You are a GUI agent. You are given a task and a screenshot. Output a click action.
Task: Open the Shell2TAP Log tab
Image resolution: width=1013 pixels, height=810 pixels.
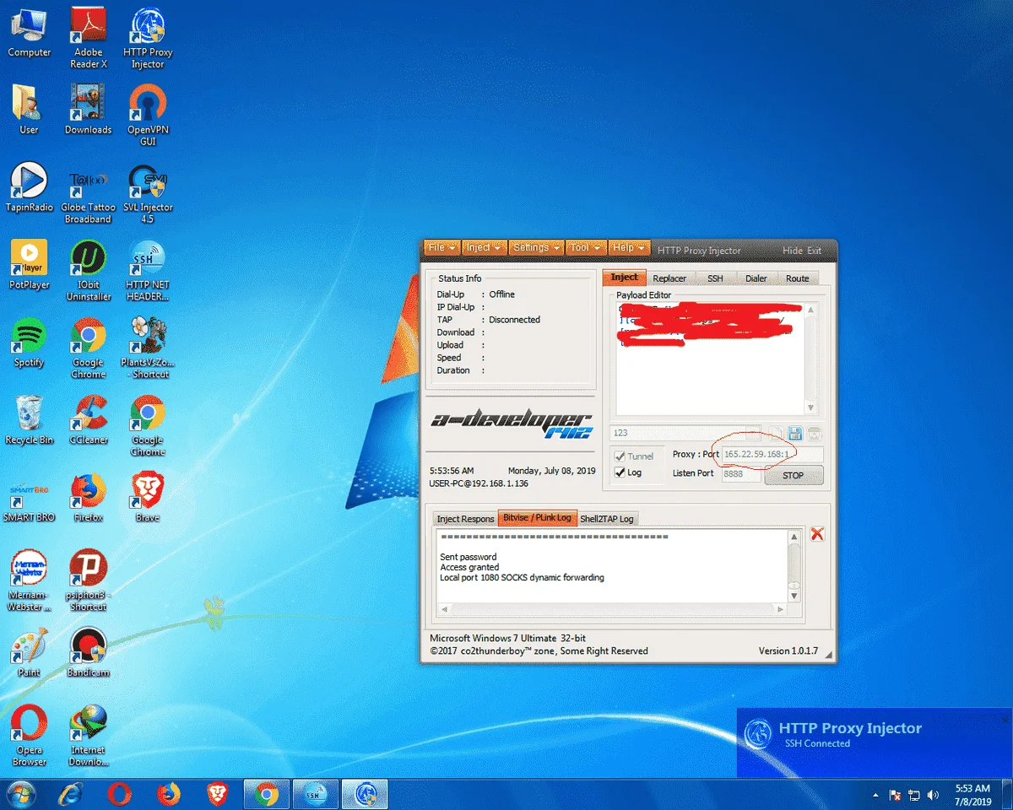pos(606,519)
